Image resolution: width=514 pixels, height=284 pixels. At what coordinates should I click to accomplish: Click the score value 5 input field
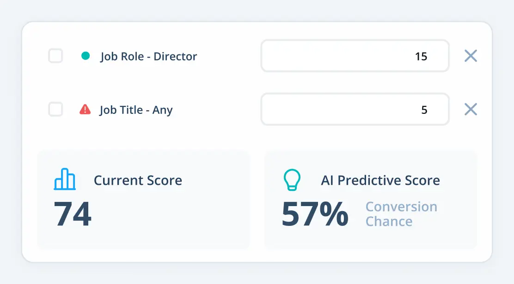pos(355,109)
